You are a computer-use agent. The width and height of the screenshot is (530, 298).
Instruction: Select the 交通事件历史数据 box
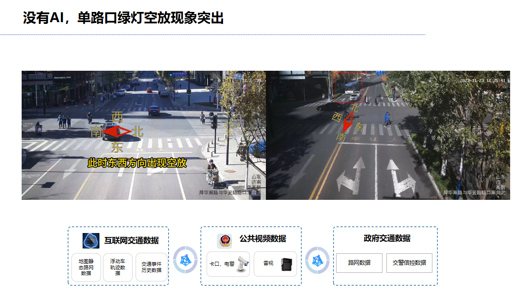[151, 267]
